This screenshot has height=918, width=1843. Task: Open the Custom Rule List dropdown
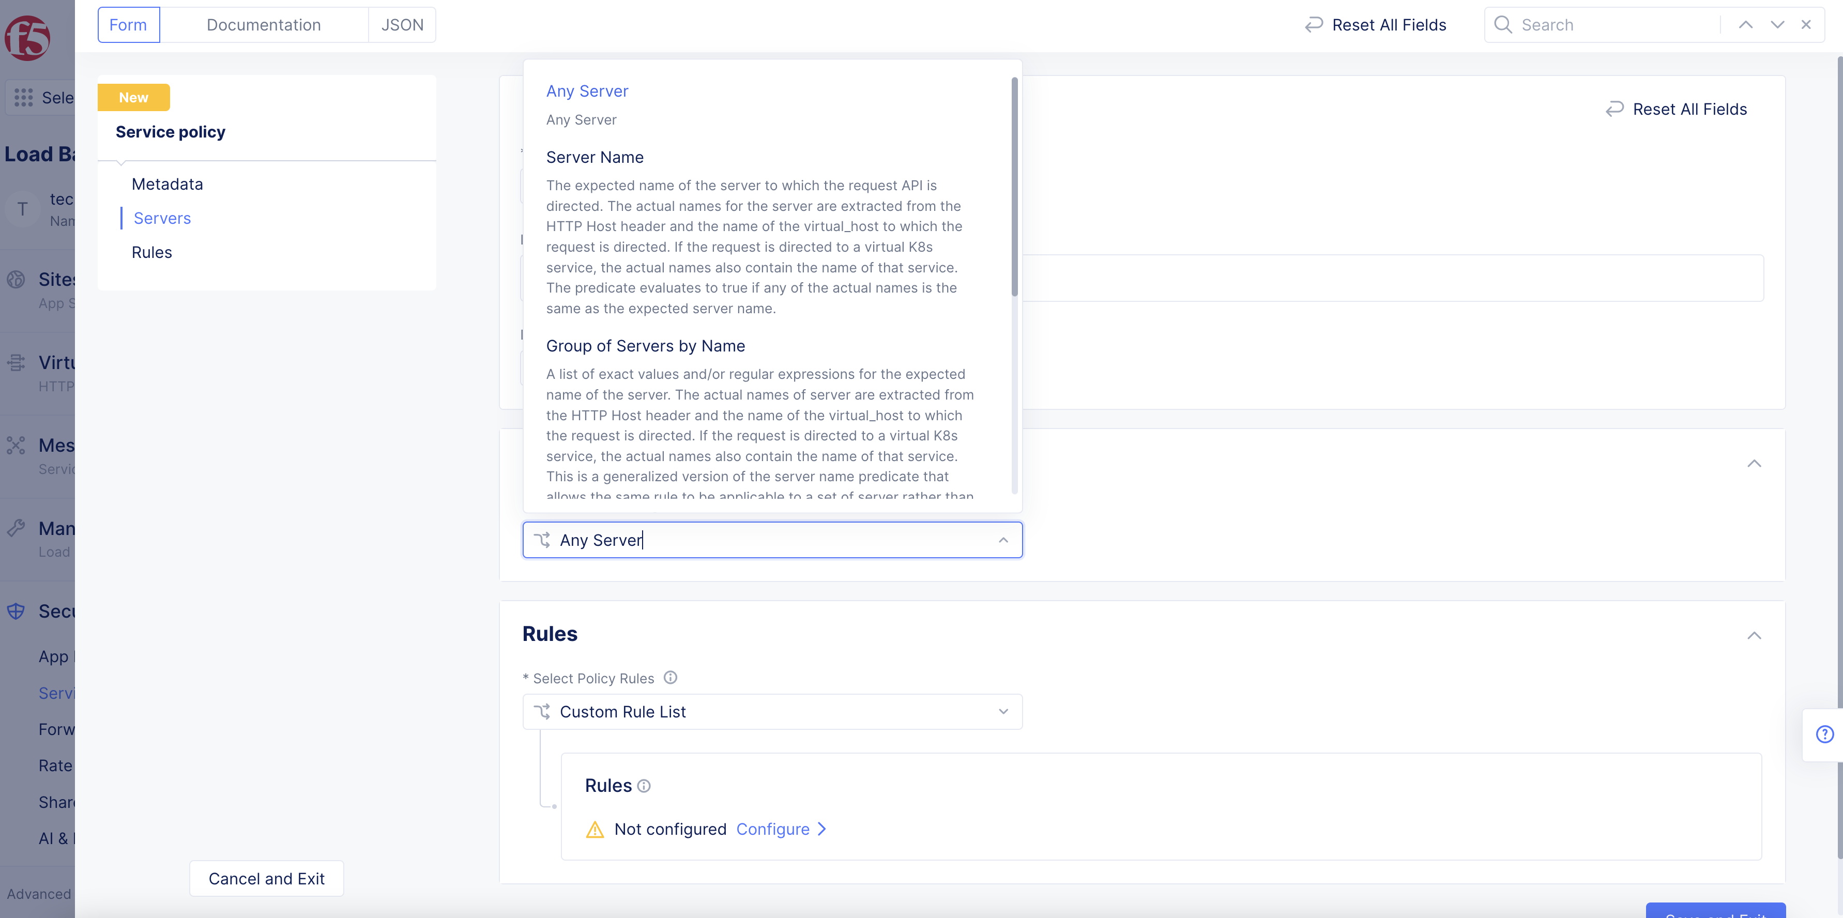pyautogui.click(x=772, y=712)
